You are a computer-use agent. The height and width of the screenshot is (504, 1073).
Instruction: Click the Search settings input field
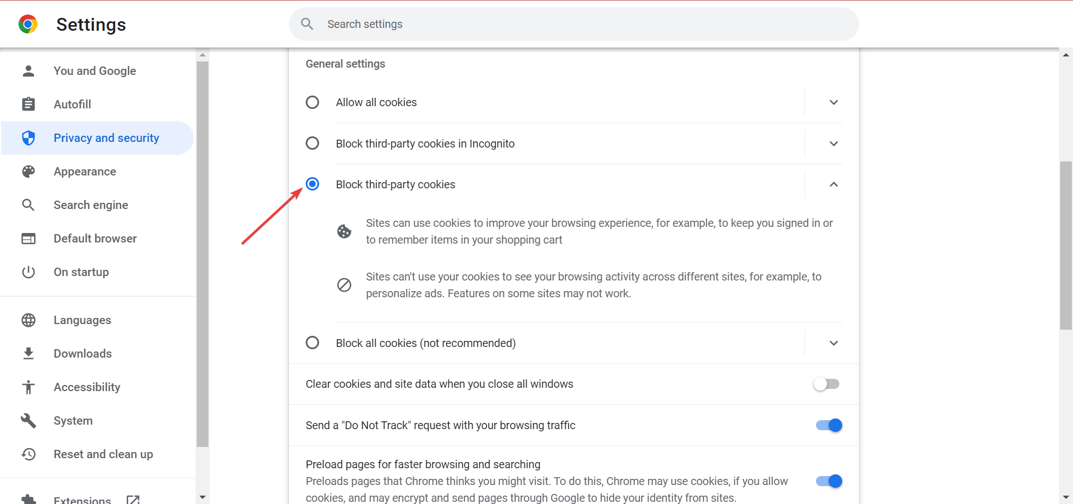[581, 24]
